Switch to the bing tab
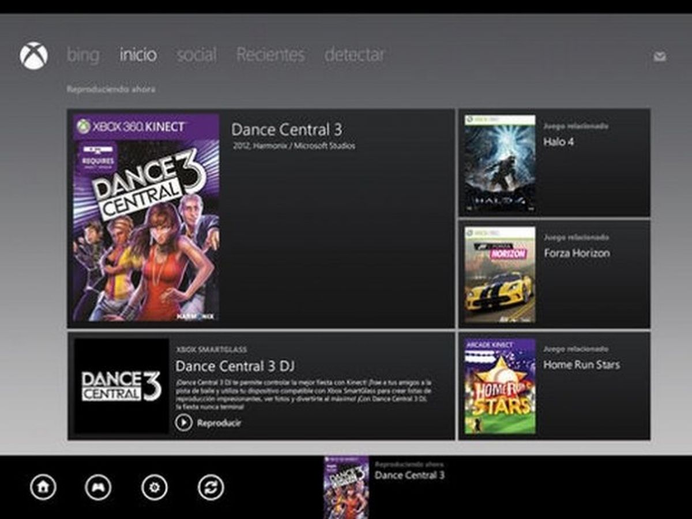The width and height of the screenshot is (692, 519). [x=82, y=55]
